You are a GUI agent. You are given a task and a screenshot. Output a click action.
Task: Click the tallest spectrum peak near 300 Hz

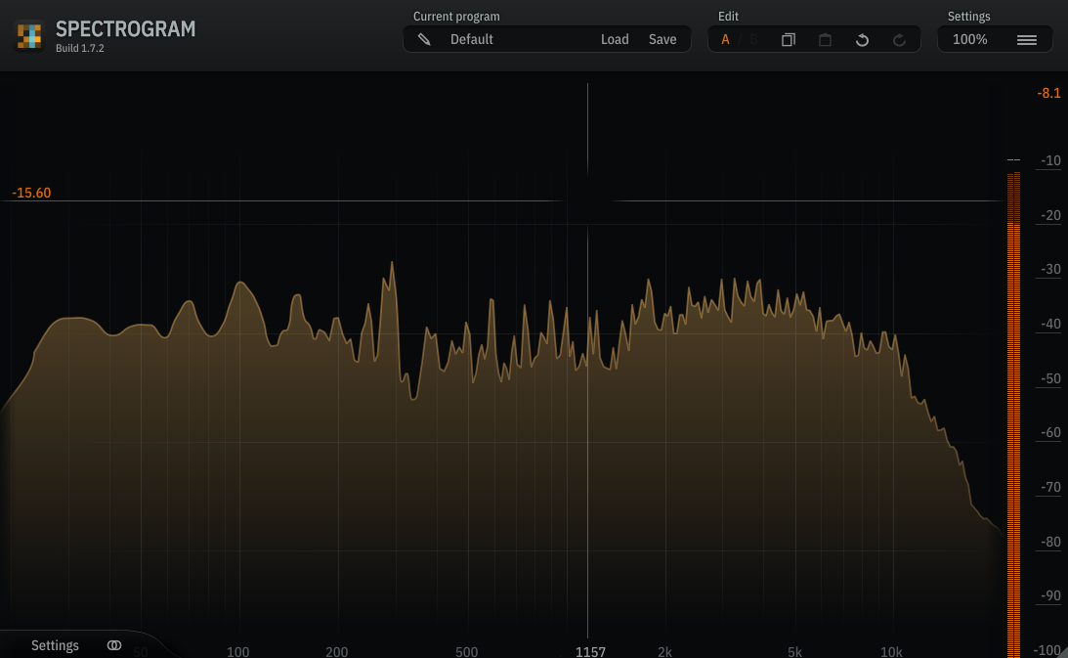[x=392, y=264]
